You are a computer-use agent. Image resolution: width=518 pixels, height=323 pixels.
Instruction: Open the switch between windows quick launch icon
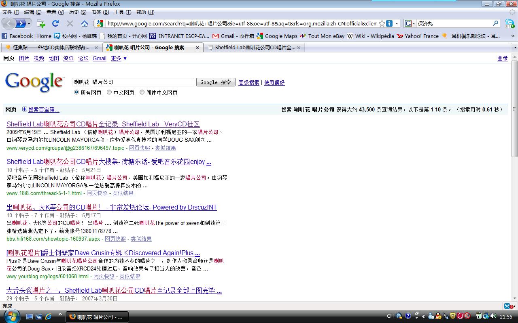tap(39, 317)
